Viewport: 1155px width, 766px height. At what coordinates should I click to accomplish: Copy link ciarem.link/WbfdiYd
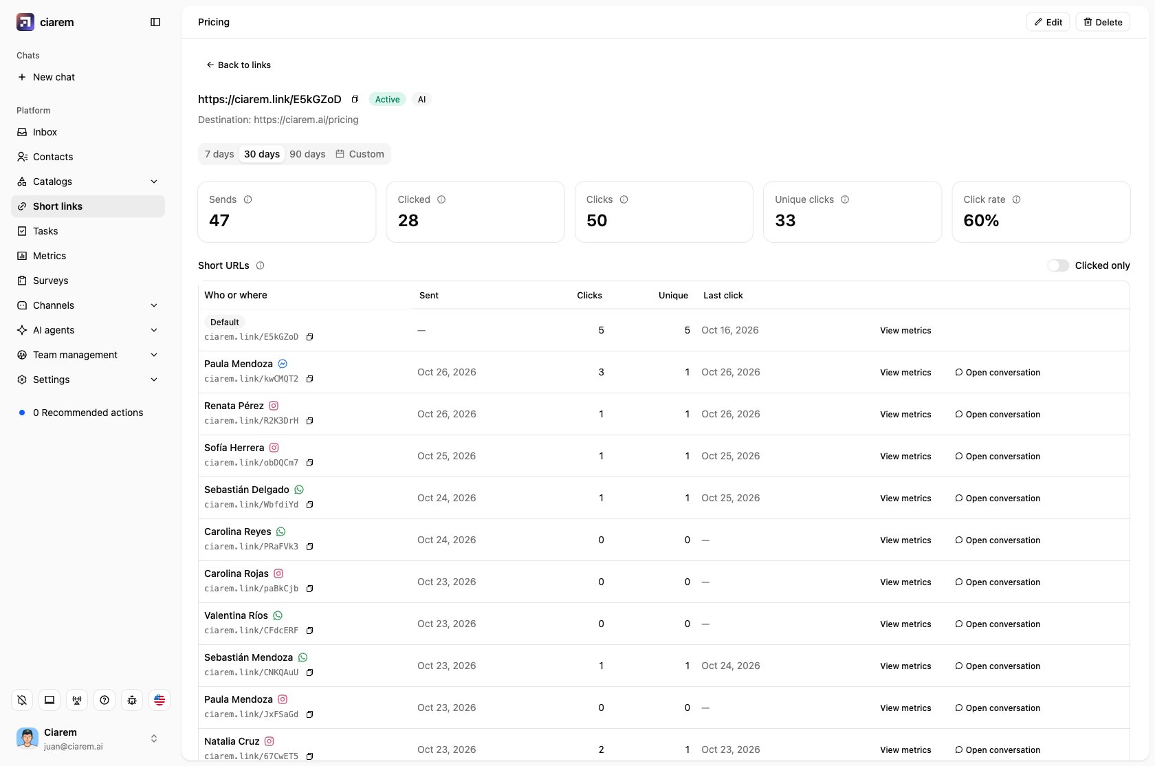coord(309,505)
